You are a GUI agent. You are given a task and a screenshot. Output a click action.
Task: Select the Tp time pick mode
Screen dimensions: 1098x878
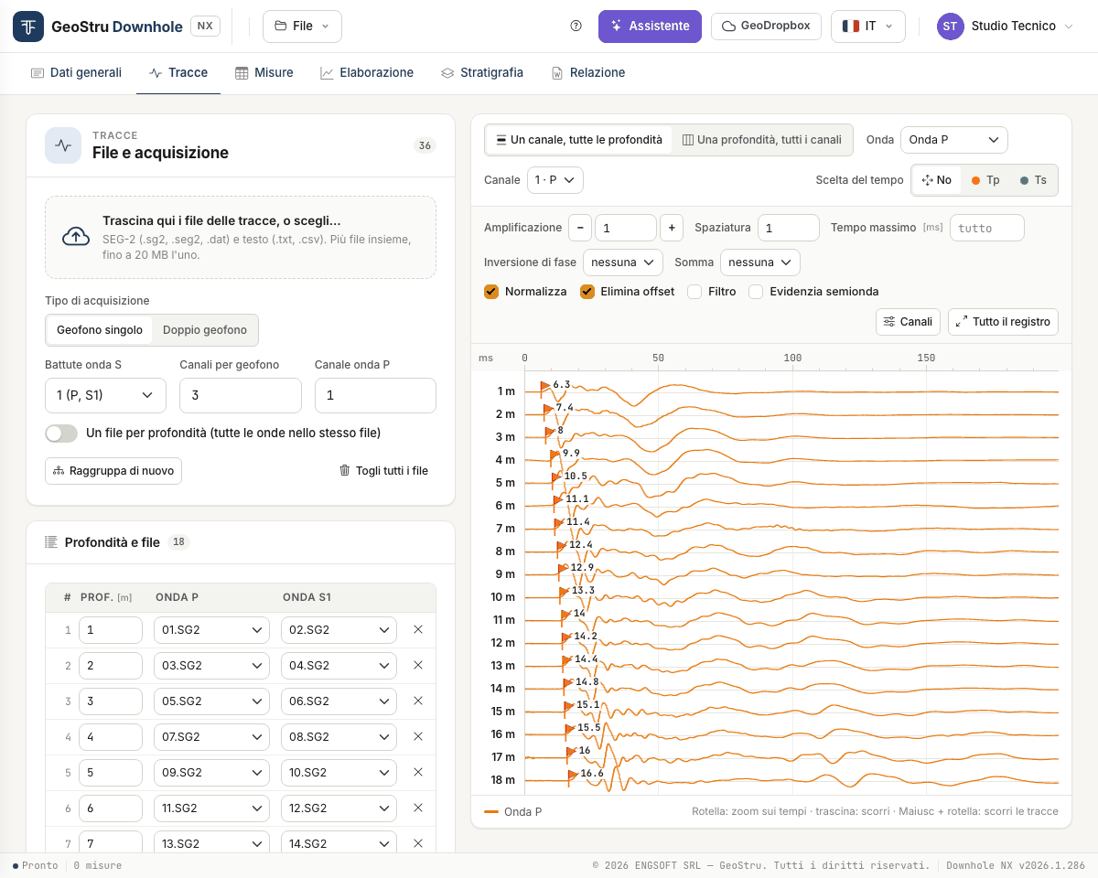click(985, 180)
